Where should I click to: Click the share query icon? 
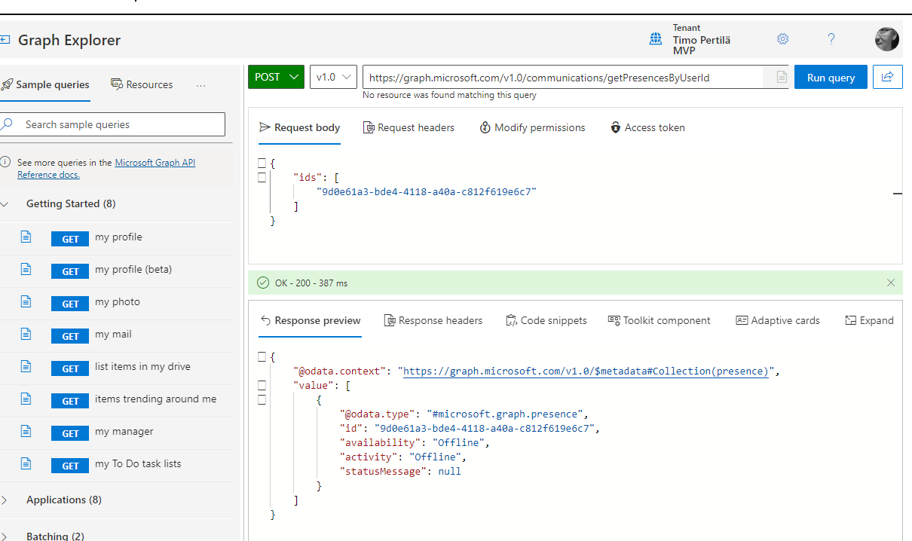point(887,77)
